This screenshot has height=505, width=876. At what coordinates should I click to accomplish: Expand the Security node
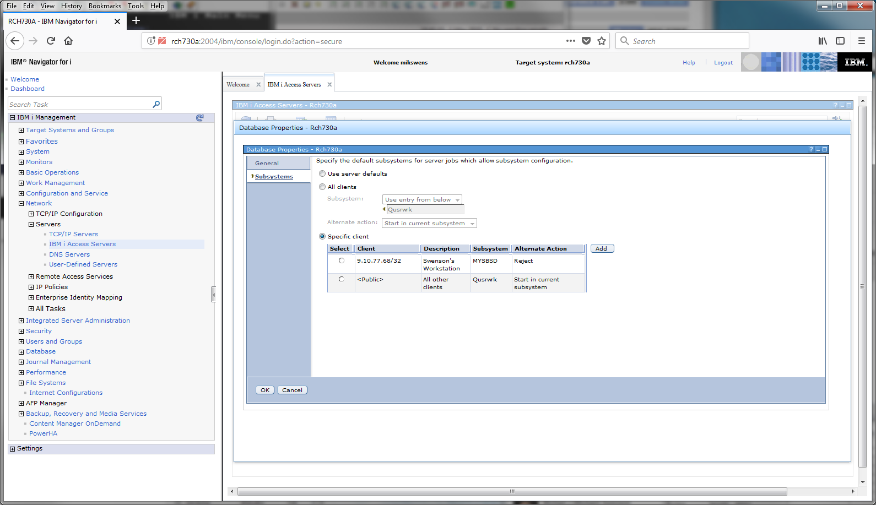21,331
